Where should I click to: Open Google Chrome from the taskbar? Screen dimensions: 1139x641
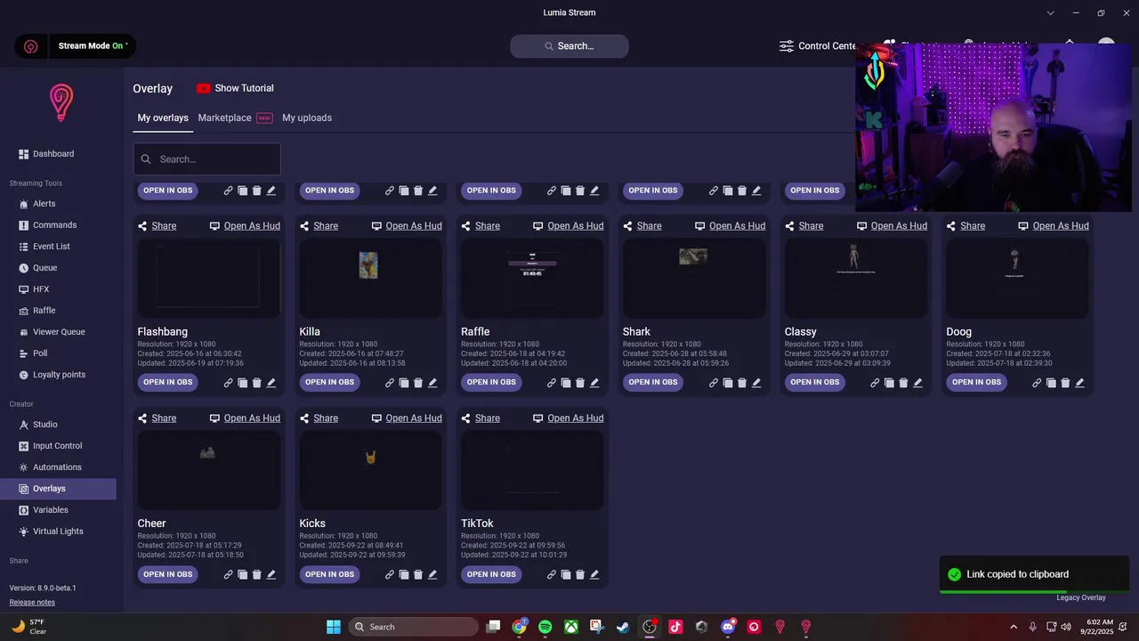coord(519,627)
